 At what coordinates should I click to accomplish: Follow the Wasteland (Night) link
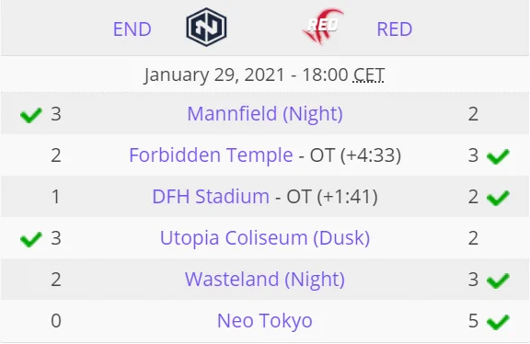click(x=265, y=279)
